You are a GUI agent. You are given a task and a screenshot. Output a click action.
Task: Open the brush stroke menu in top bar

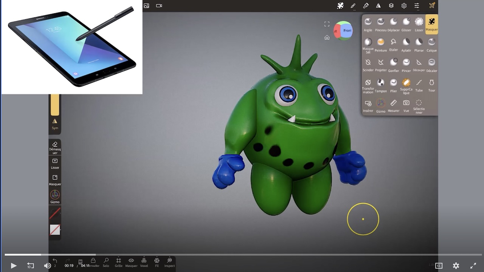pyautogui.click(x=353, y=6)
